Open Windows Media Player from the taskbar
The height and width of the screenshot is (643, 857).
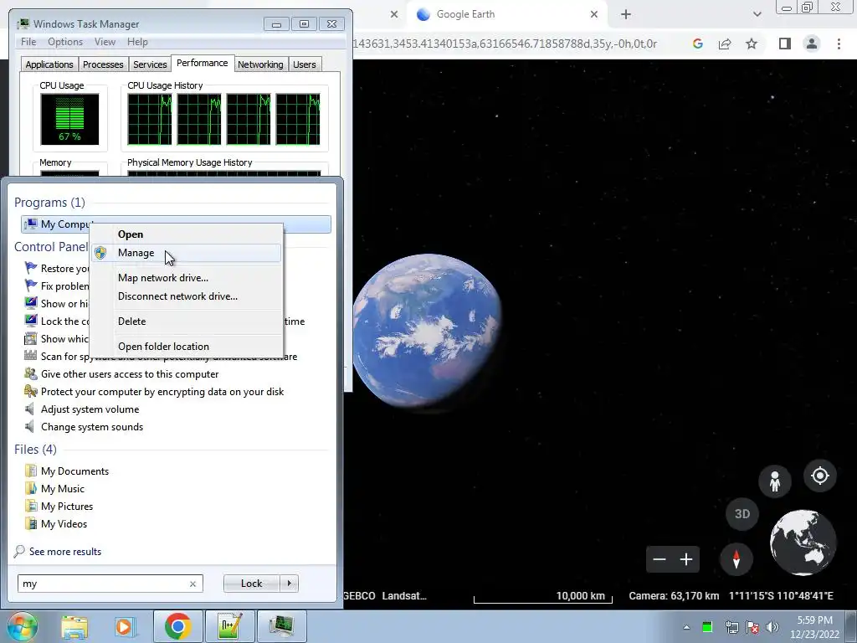(x=124, y=626)
